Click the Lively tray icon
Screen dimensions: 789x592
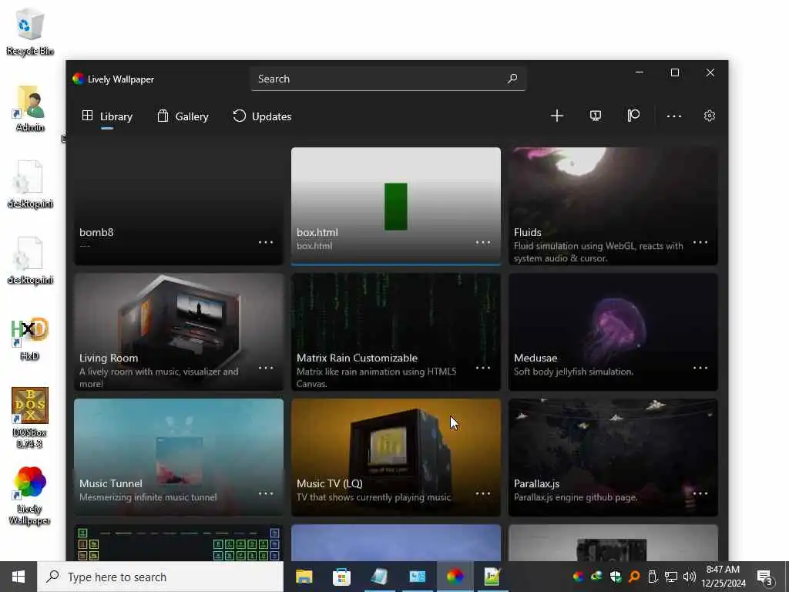click(578, 577)
